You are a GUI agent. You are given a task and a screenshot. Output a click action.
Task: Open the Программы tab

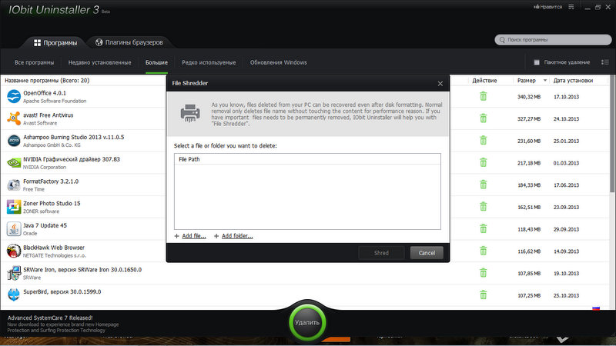pyautogui.click(x=55, y=43)
